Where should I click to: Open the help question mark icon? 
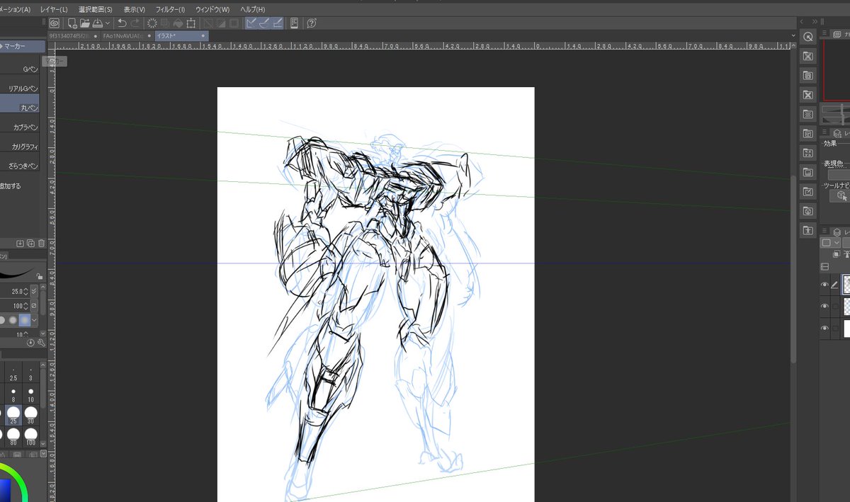pyautogui.click(x=312, y=23)
